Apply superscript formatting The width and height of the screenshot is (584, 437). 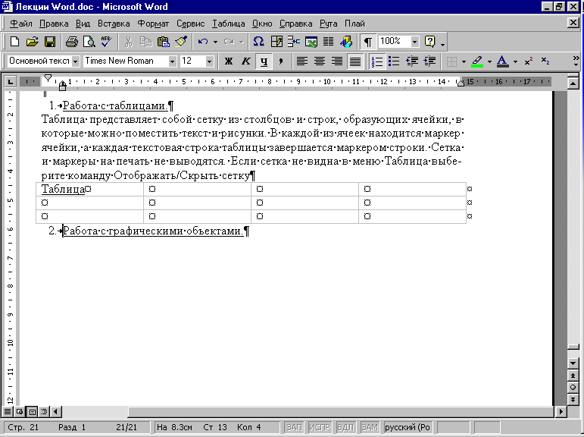[x=529, y=61]
